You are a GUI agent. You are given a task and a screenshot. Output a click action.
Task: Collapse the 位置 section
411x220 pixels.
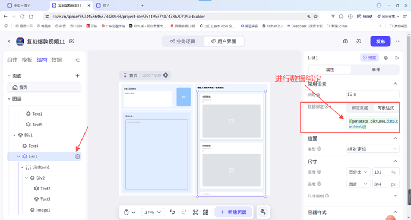396,138
